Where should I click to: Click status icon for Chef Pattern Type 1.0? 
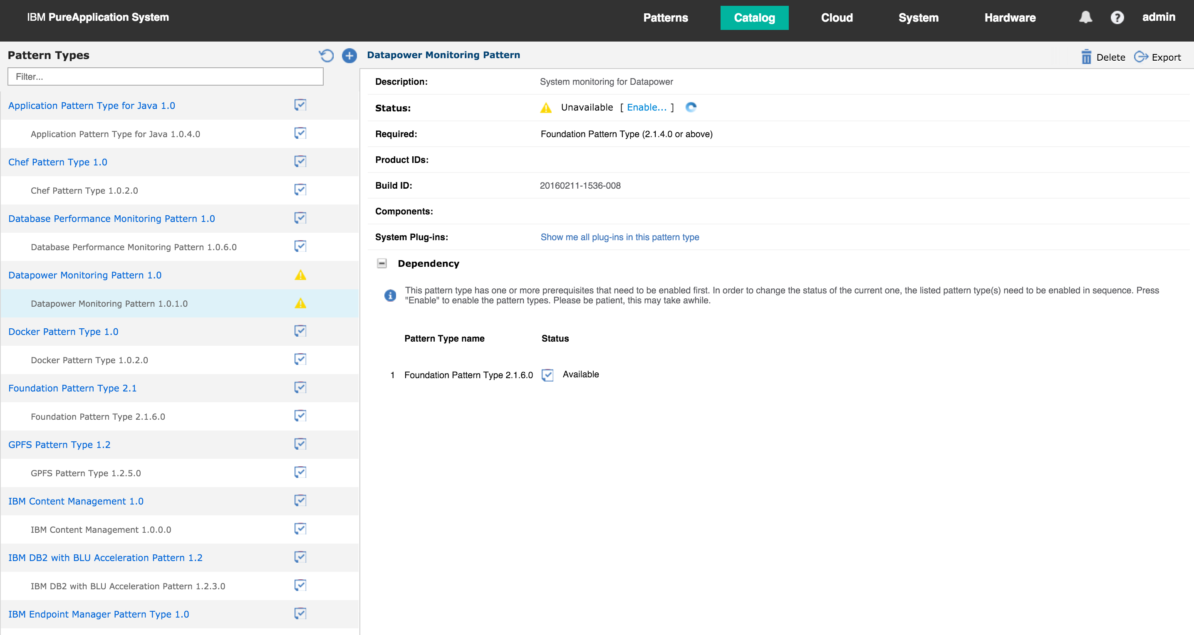pos(300,161)
